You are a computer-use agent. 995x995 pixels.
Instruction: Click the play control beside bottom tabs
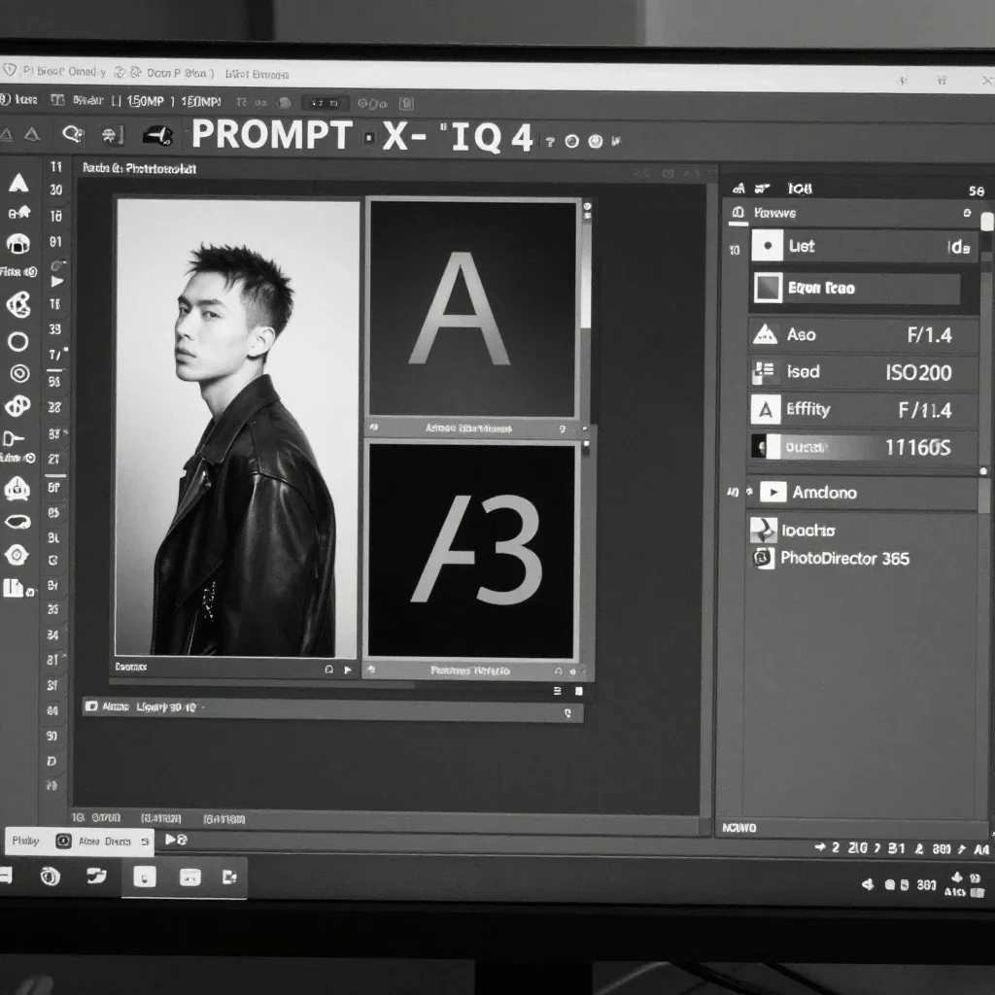coord(171,840)
